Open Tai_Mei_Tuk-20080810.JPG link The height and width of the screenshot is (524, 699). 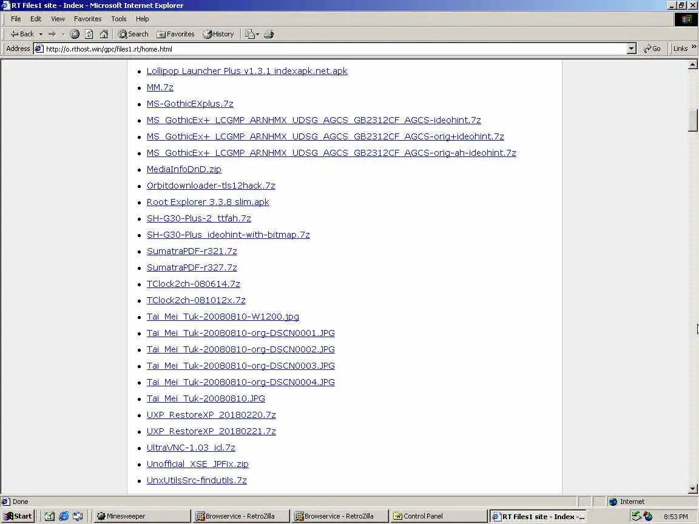click(x=206, y=398)
